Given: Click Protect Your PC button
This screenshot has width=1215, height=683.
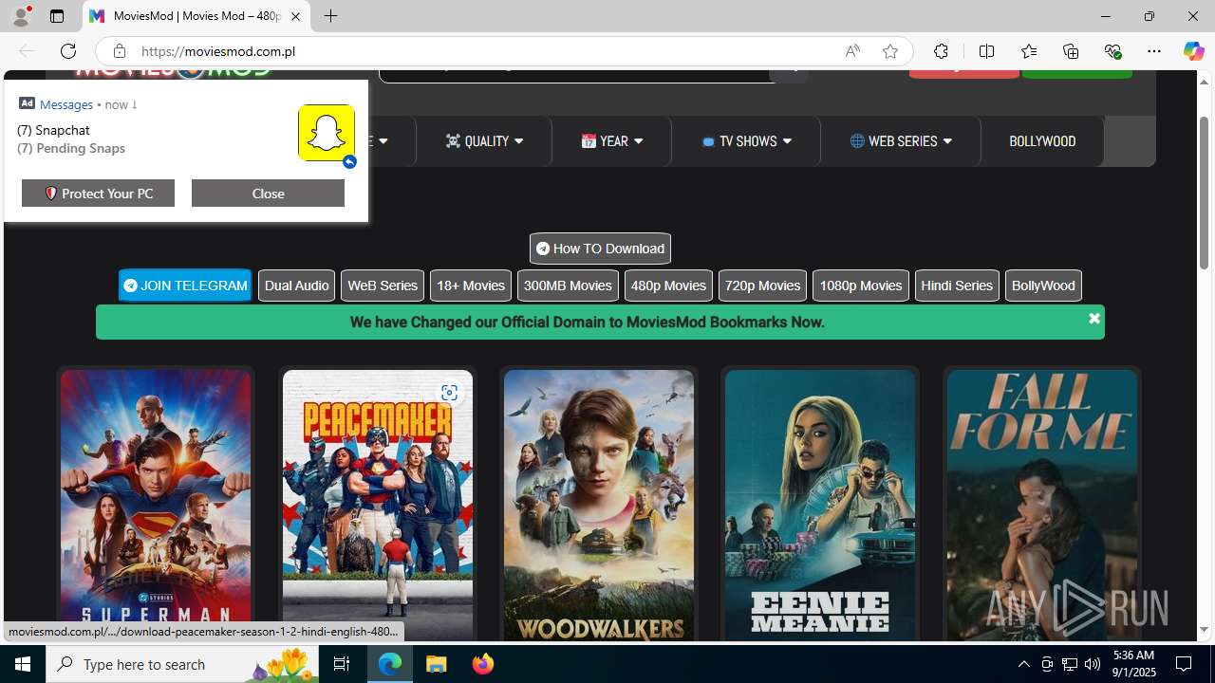Looking at the screenshot, I should tap(98, 193).
